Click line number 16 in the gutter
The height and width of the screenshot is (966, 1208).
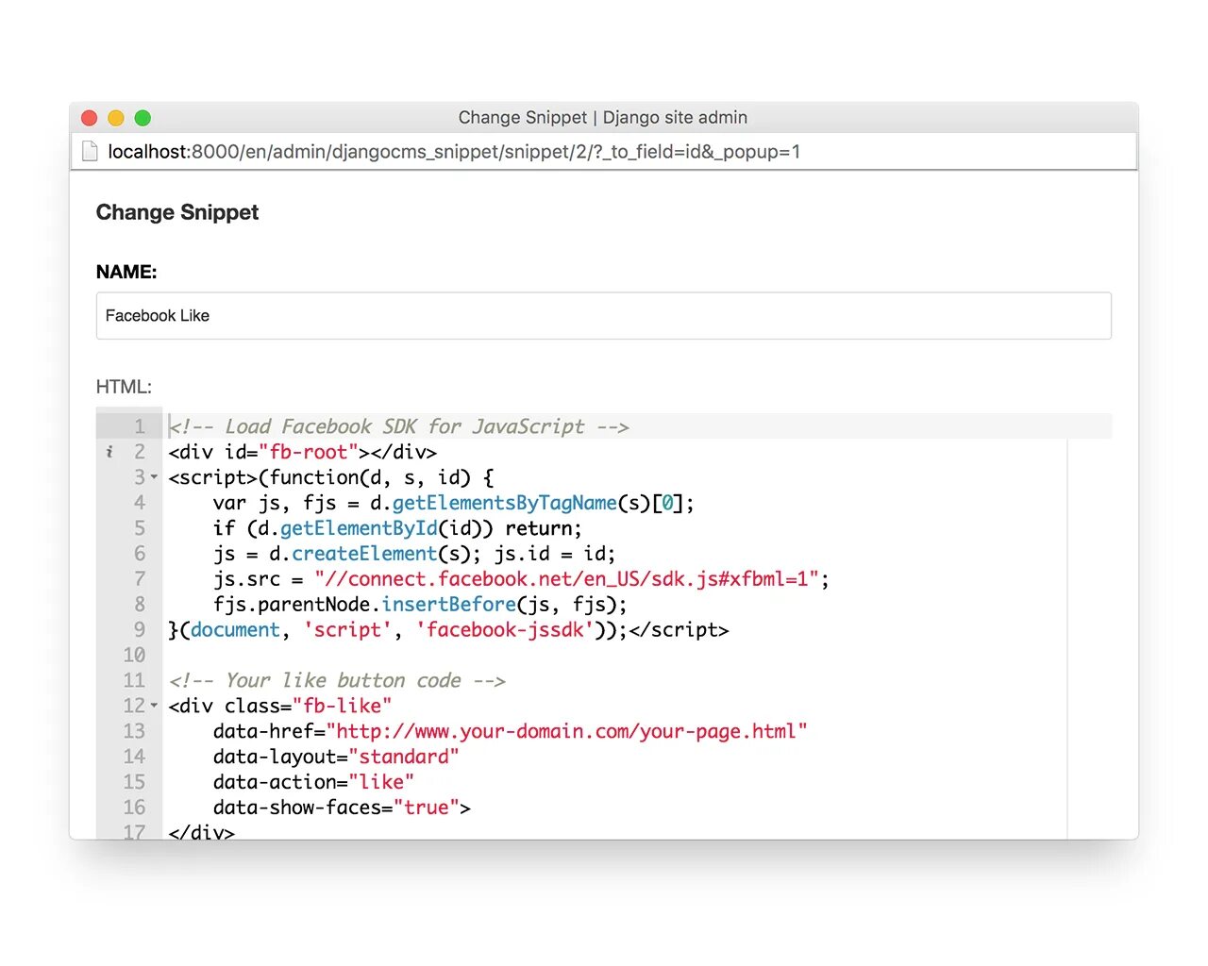134,808
